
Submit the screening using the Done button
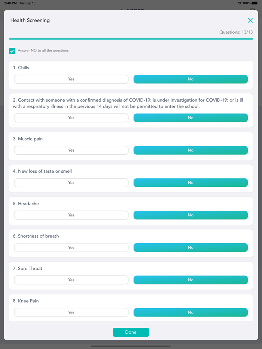coord(131,332)
